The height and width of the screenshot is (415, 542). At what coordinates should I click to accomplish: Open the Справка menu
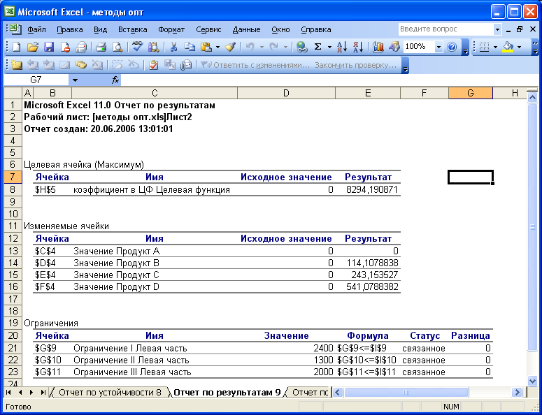(x=316, y=29)
